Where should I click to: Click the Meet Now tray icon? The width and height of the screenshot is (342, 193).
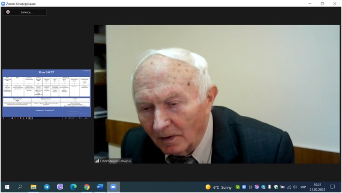[251, 187]
